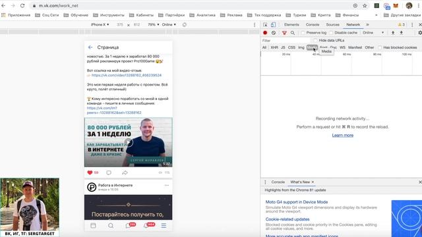
Task: Expand more DevTools tabs chevron
Action: click(x=367, y=25)
